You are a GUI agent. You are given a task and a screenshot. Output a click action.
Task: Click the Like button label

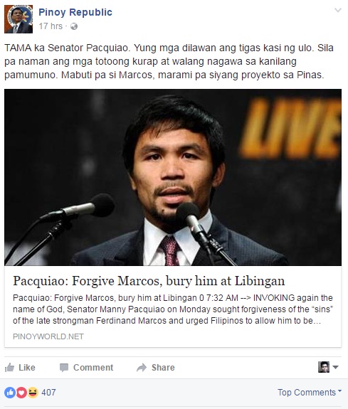point(27,368)
